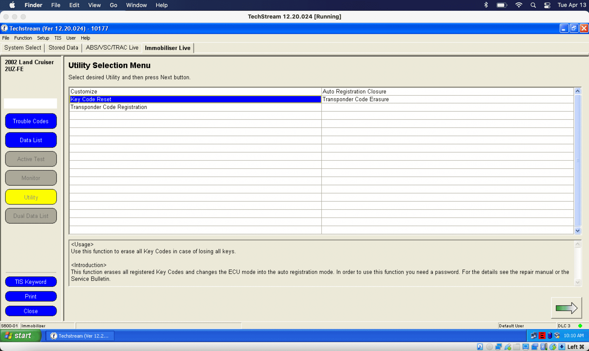
Task: Open the Data List
Action: point(31,140)
